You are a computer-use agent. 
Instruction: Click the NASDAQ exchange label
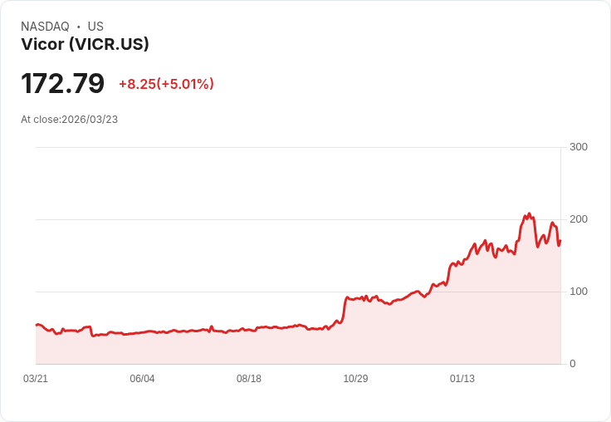point(45,27)
